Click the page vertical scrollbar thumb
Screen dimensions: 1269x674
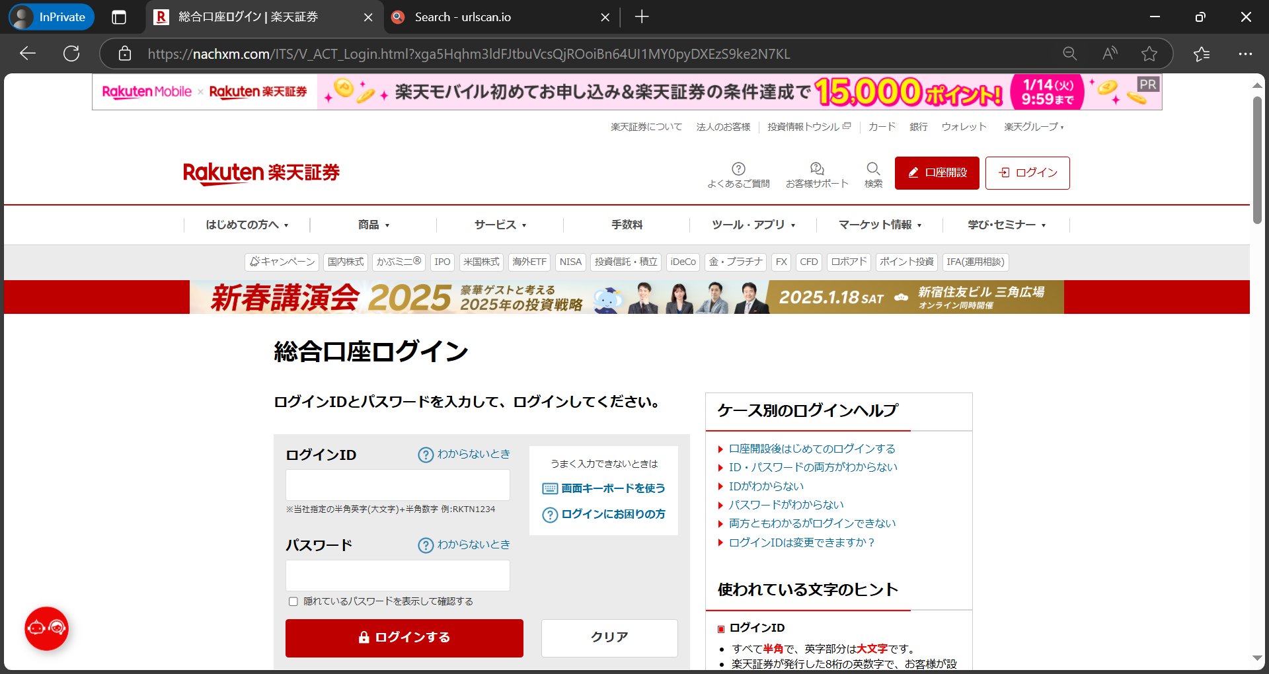(1257, 160)
